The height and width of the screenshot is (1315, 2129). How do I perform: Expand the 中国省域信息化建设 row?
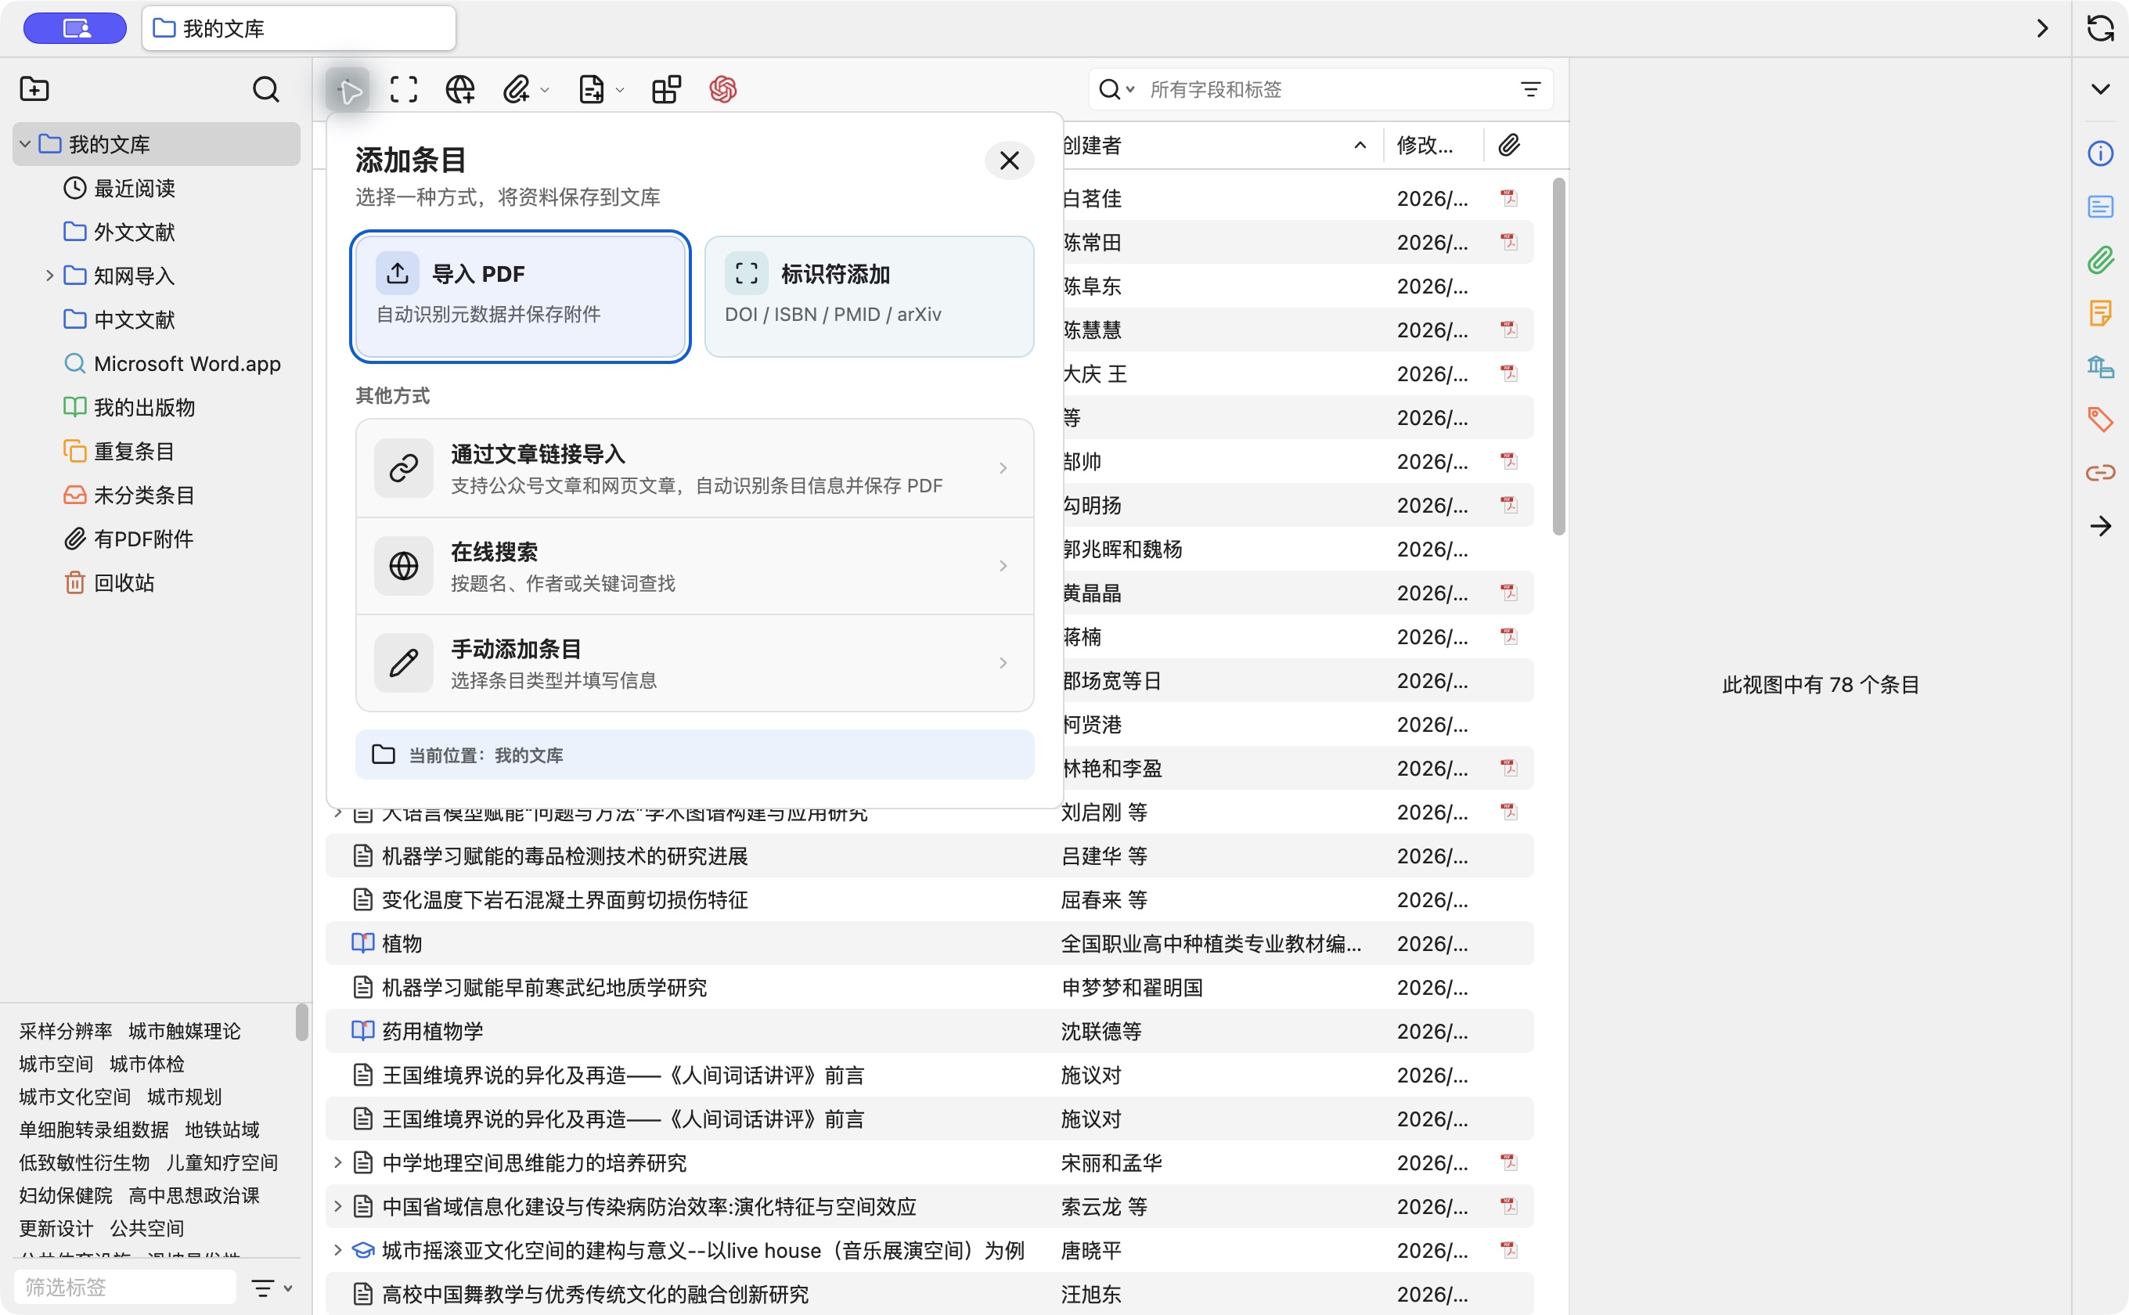[337, 1206]
